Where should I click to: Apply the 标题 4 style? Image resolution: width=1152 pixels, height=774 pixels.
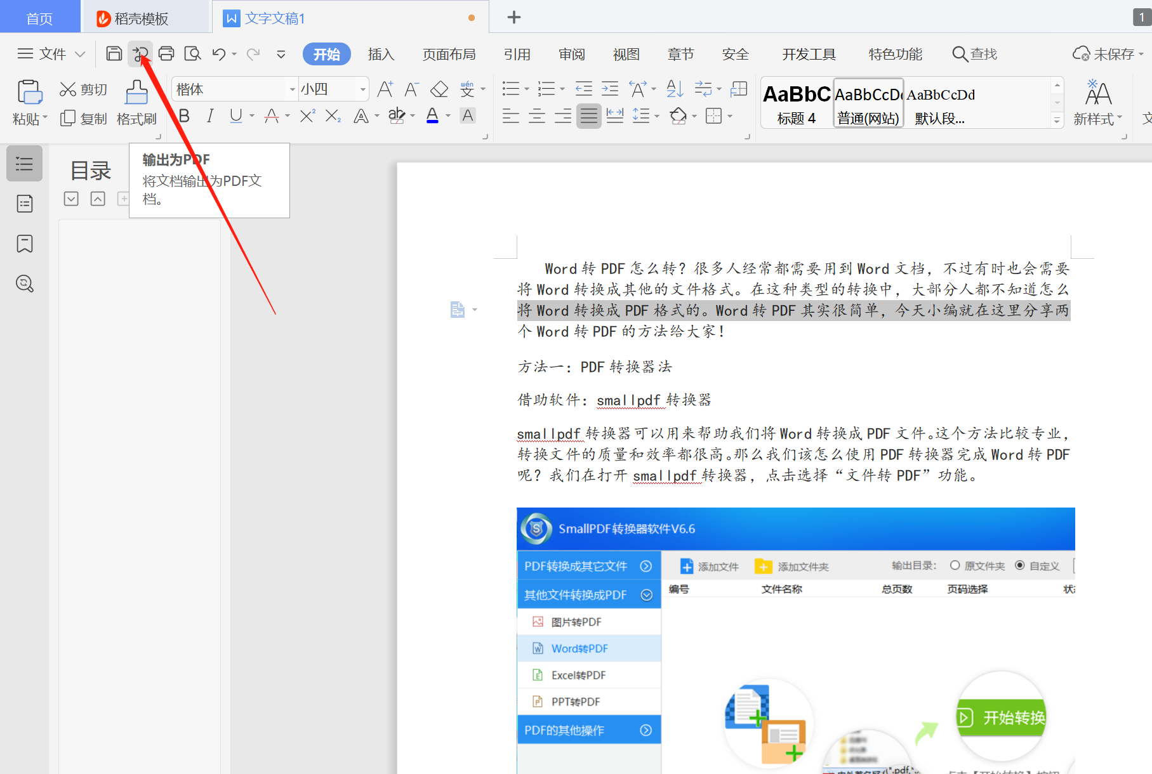(x=797, y=103)
